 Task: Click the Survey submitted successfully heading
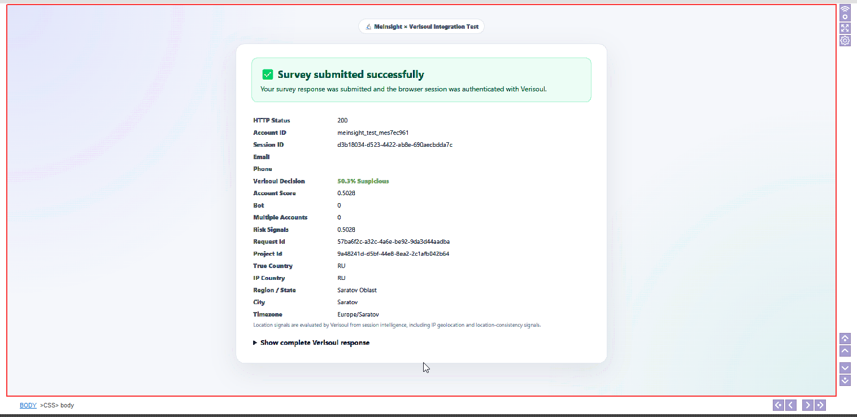(351, 74)
